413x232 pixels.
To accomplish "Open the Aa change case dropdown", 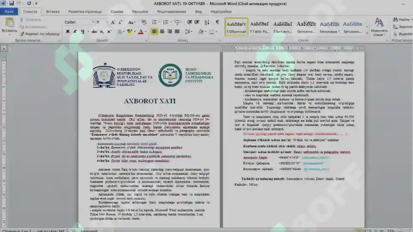I will coord(132,22).
